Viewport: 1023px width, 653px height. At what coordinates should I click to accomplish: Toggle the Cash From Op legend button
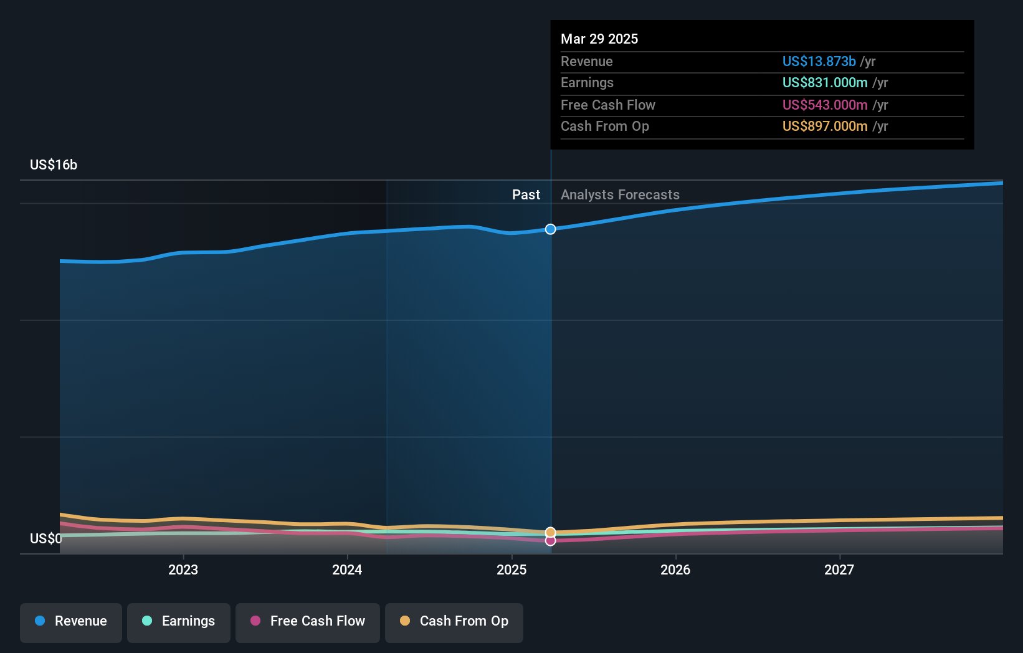tap(454, 622)
